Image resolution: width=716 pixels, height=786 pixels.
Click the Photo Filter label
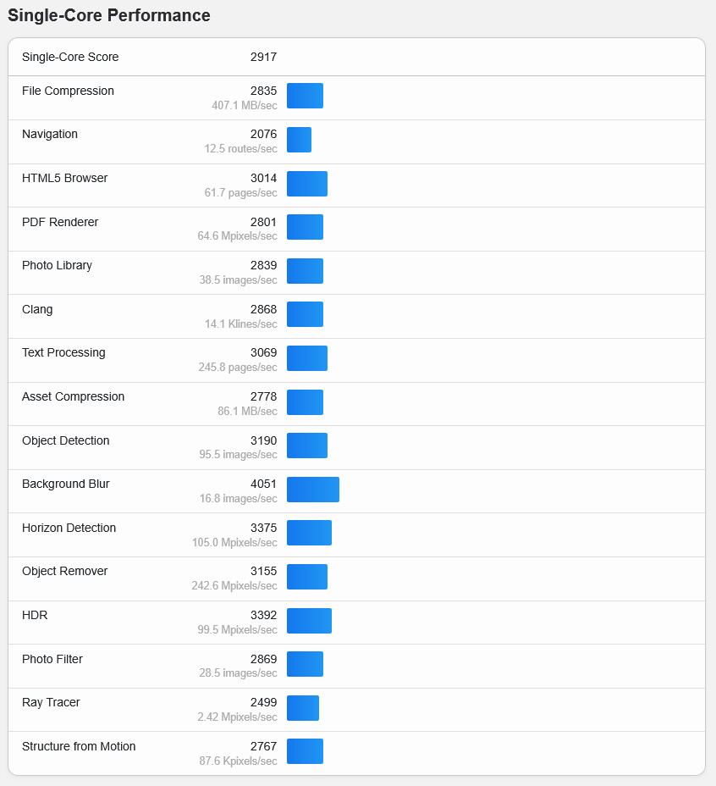(x=52, y=659)
